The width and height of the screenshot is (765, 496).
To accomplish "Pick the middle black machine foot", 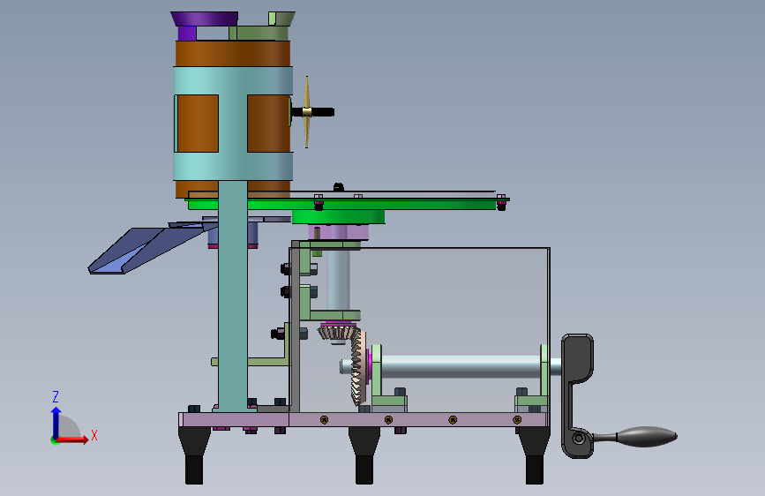I will [364, 455].
